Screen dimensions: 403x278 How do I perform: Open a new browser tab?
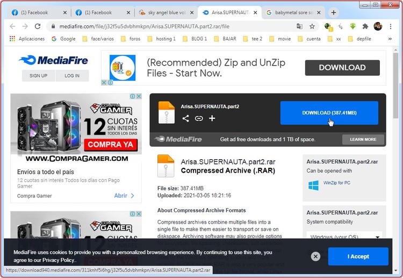click(x=333, y=12)
